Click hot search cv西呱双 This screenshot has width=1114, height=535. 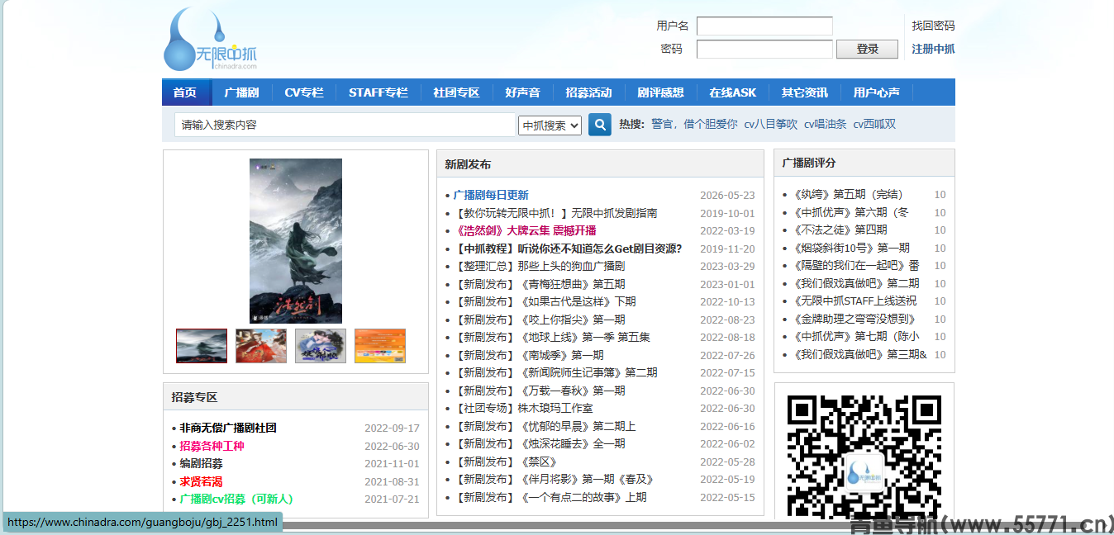(x=874, y=125)
